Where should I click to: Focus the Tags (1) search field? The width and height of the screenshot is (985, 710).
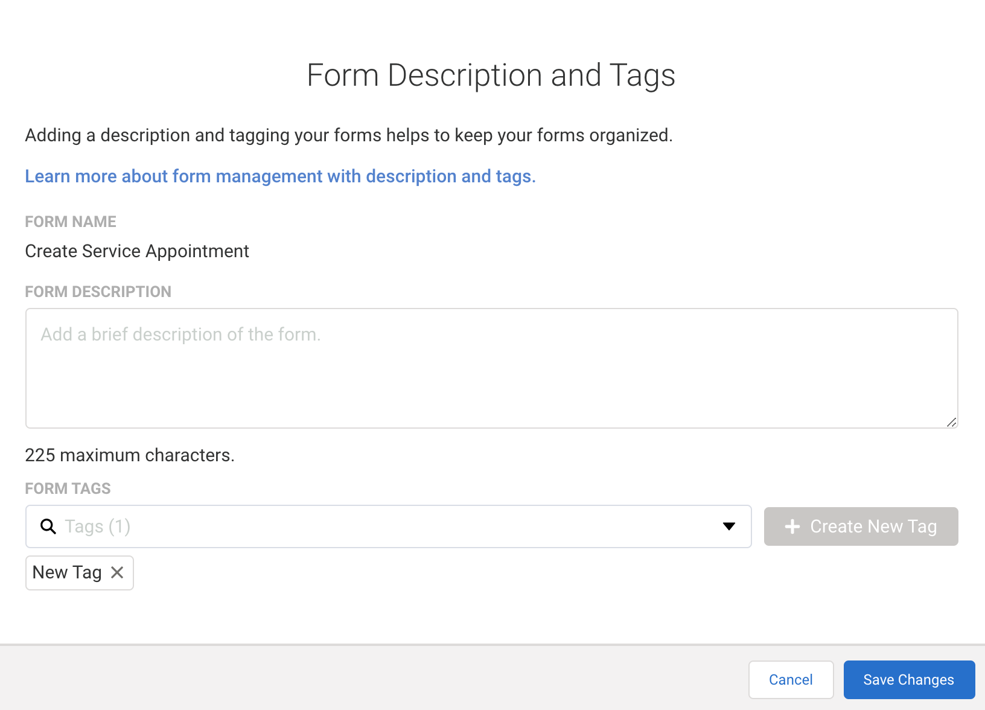pos(386,526)
